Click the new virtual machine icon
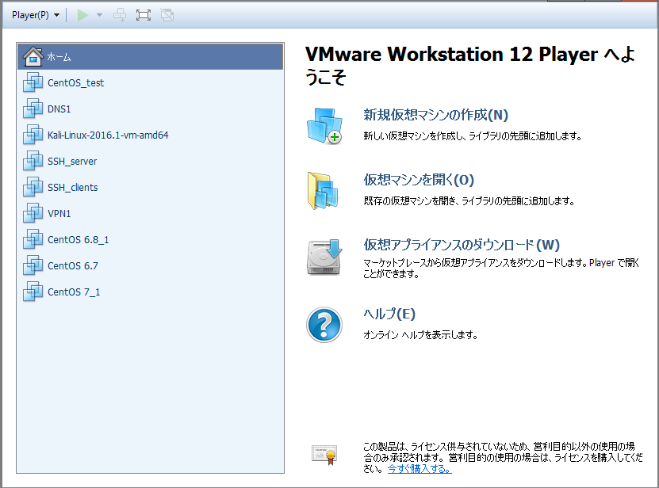659x488 pixels. click(x=324, y=126)
